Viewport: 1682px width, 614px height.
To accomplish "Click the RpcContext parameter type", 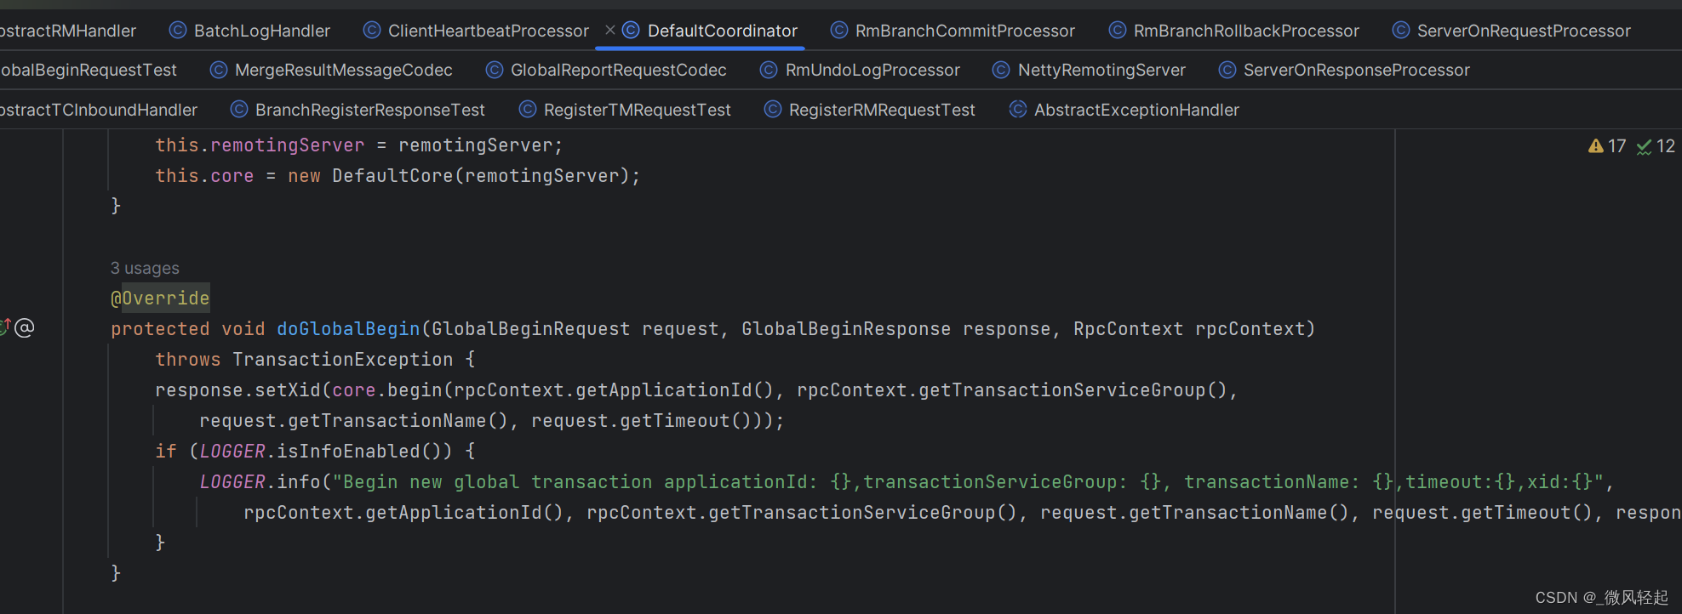I will click(x=1128, y=329).
